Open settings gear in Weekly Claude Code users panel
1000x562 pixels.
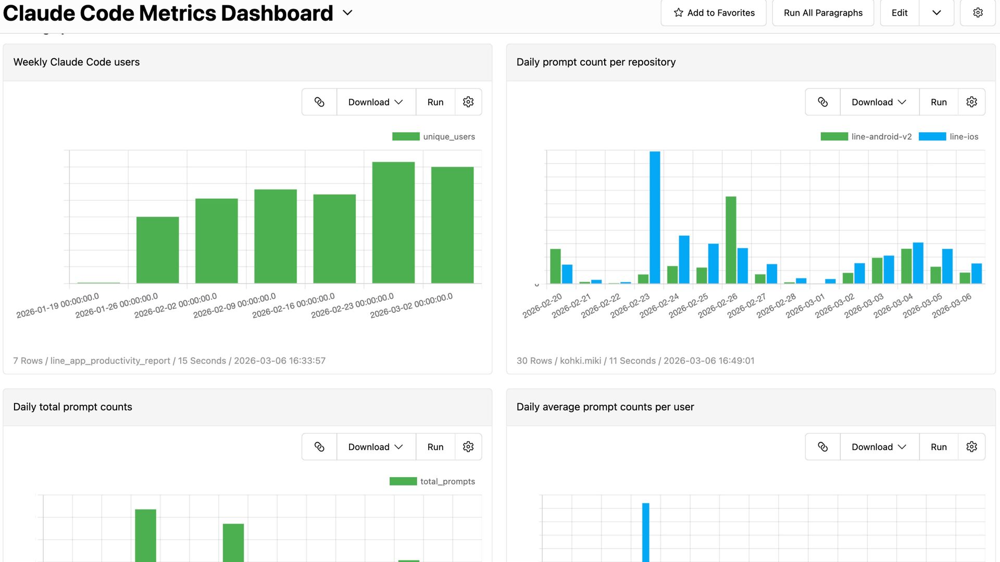468,102
